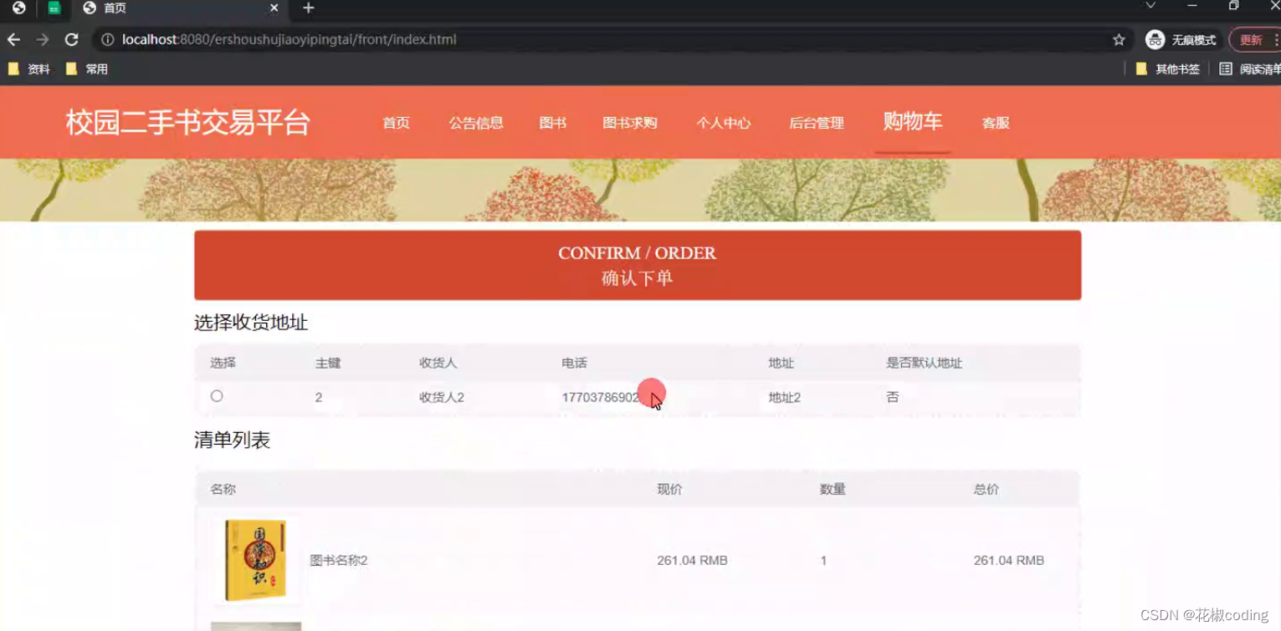Open the reading list panel icon

[1227, 69]
